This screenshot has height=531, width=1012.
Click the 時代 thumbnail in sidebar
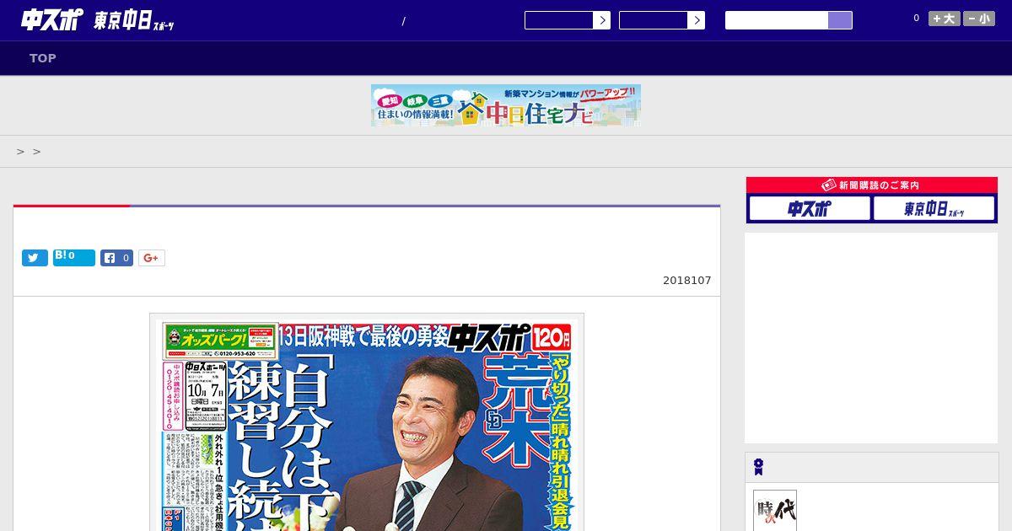point(775,511)
